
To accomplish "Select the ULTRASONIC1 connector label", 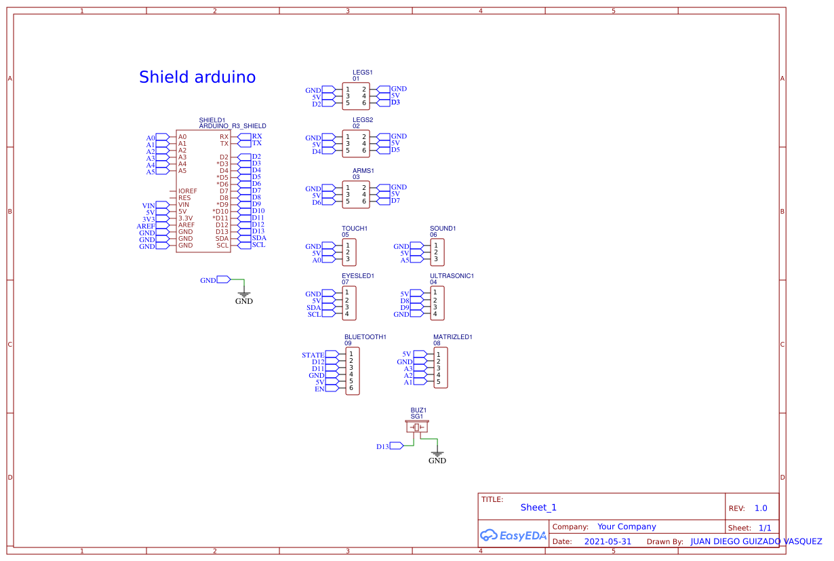I will click(452, 276).
